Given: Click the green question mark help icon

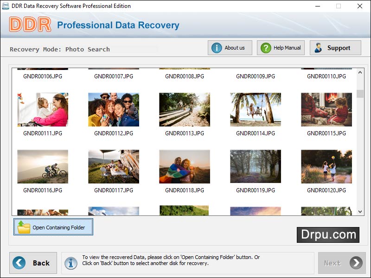Looking at the screenshot, I should 266,48.
